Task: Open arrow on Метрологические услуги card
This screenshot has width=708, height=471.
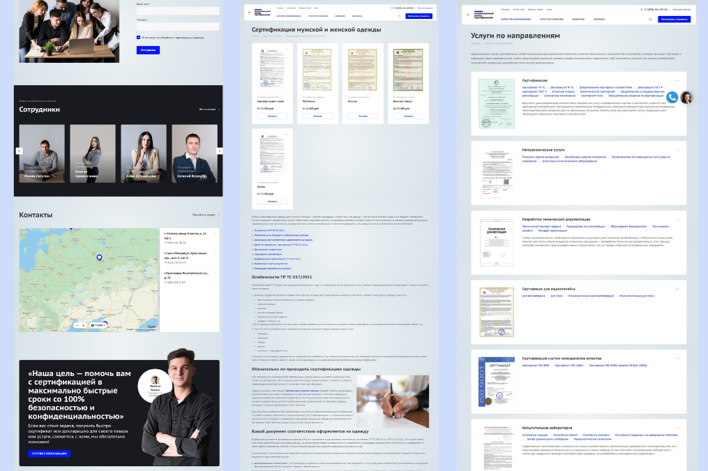Action: pyautogui.click(x=677, y=150)
